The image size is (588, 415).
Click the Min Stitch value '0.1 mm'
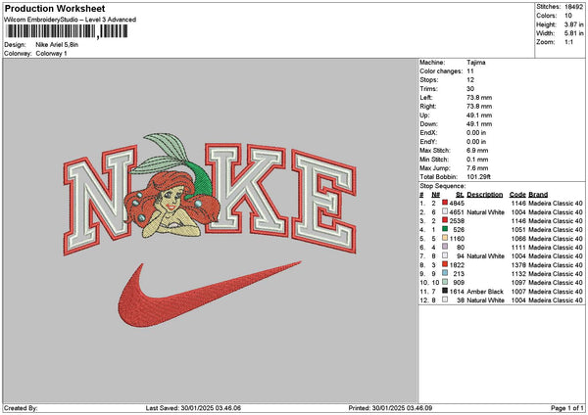point(477,160)
